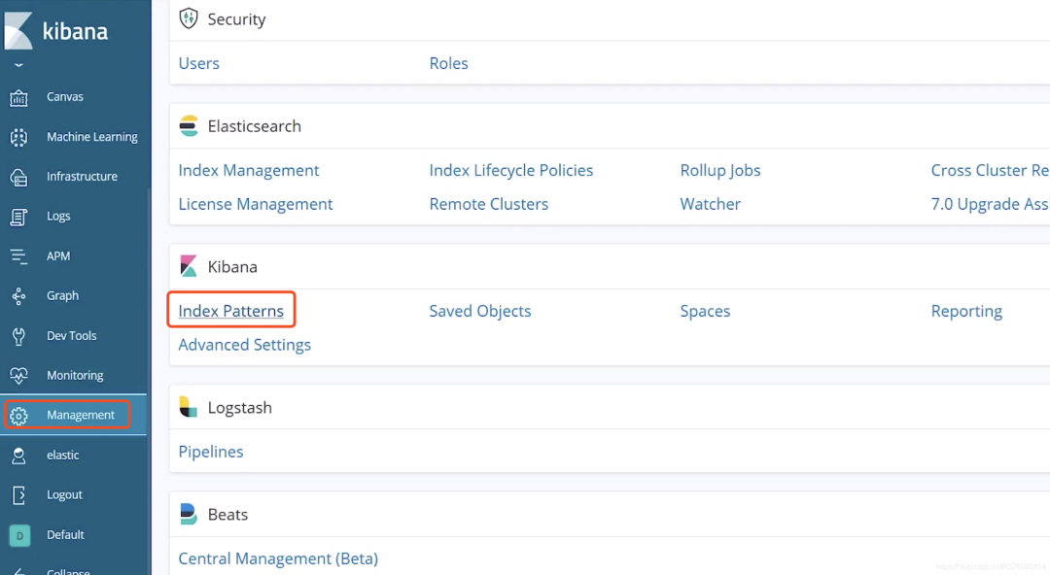This screenshot has width=1050, height=575.
Task: Open the Index Patterns link
Action: pyautogui.click(x=231, y=311)
